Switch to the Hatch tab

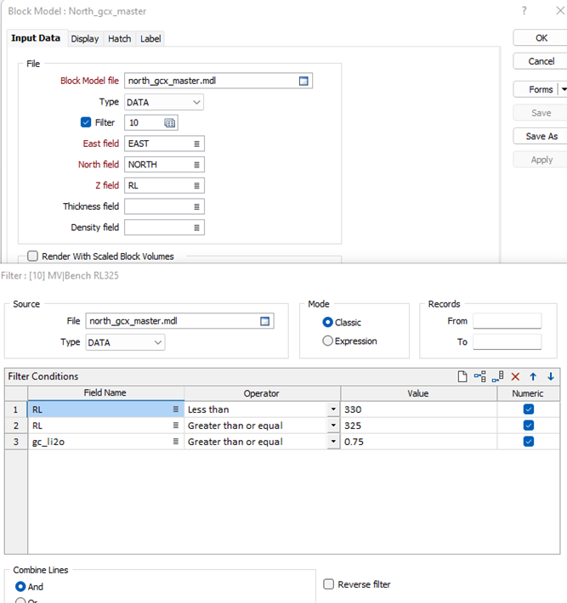pos(119,38)
